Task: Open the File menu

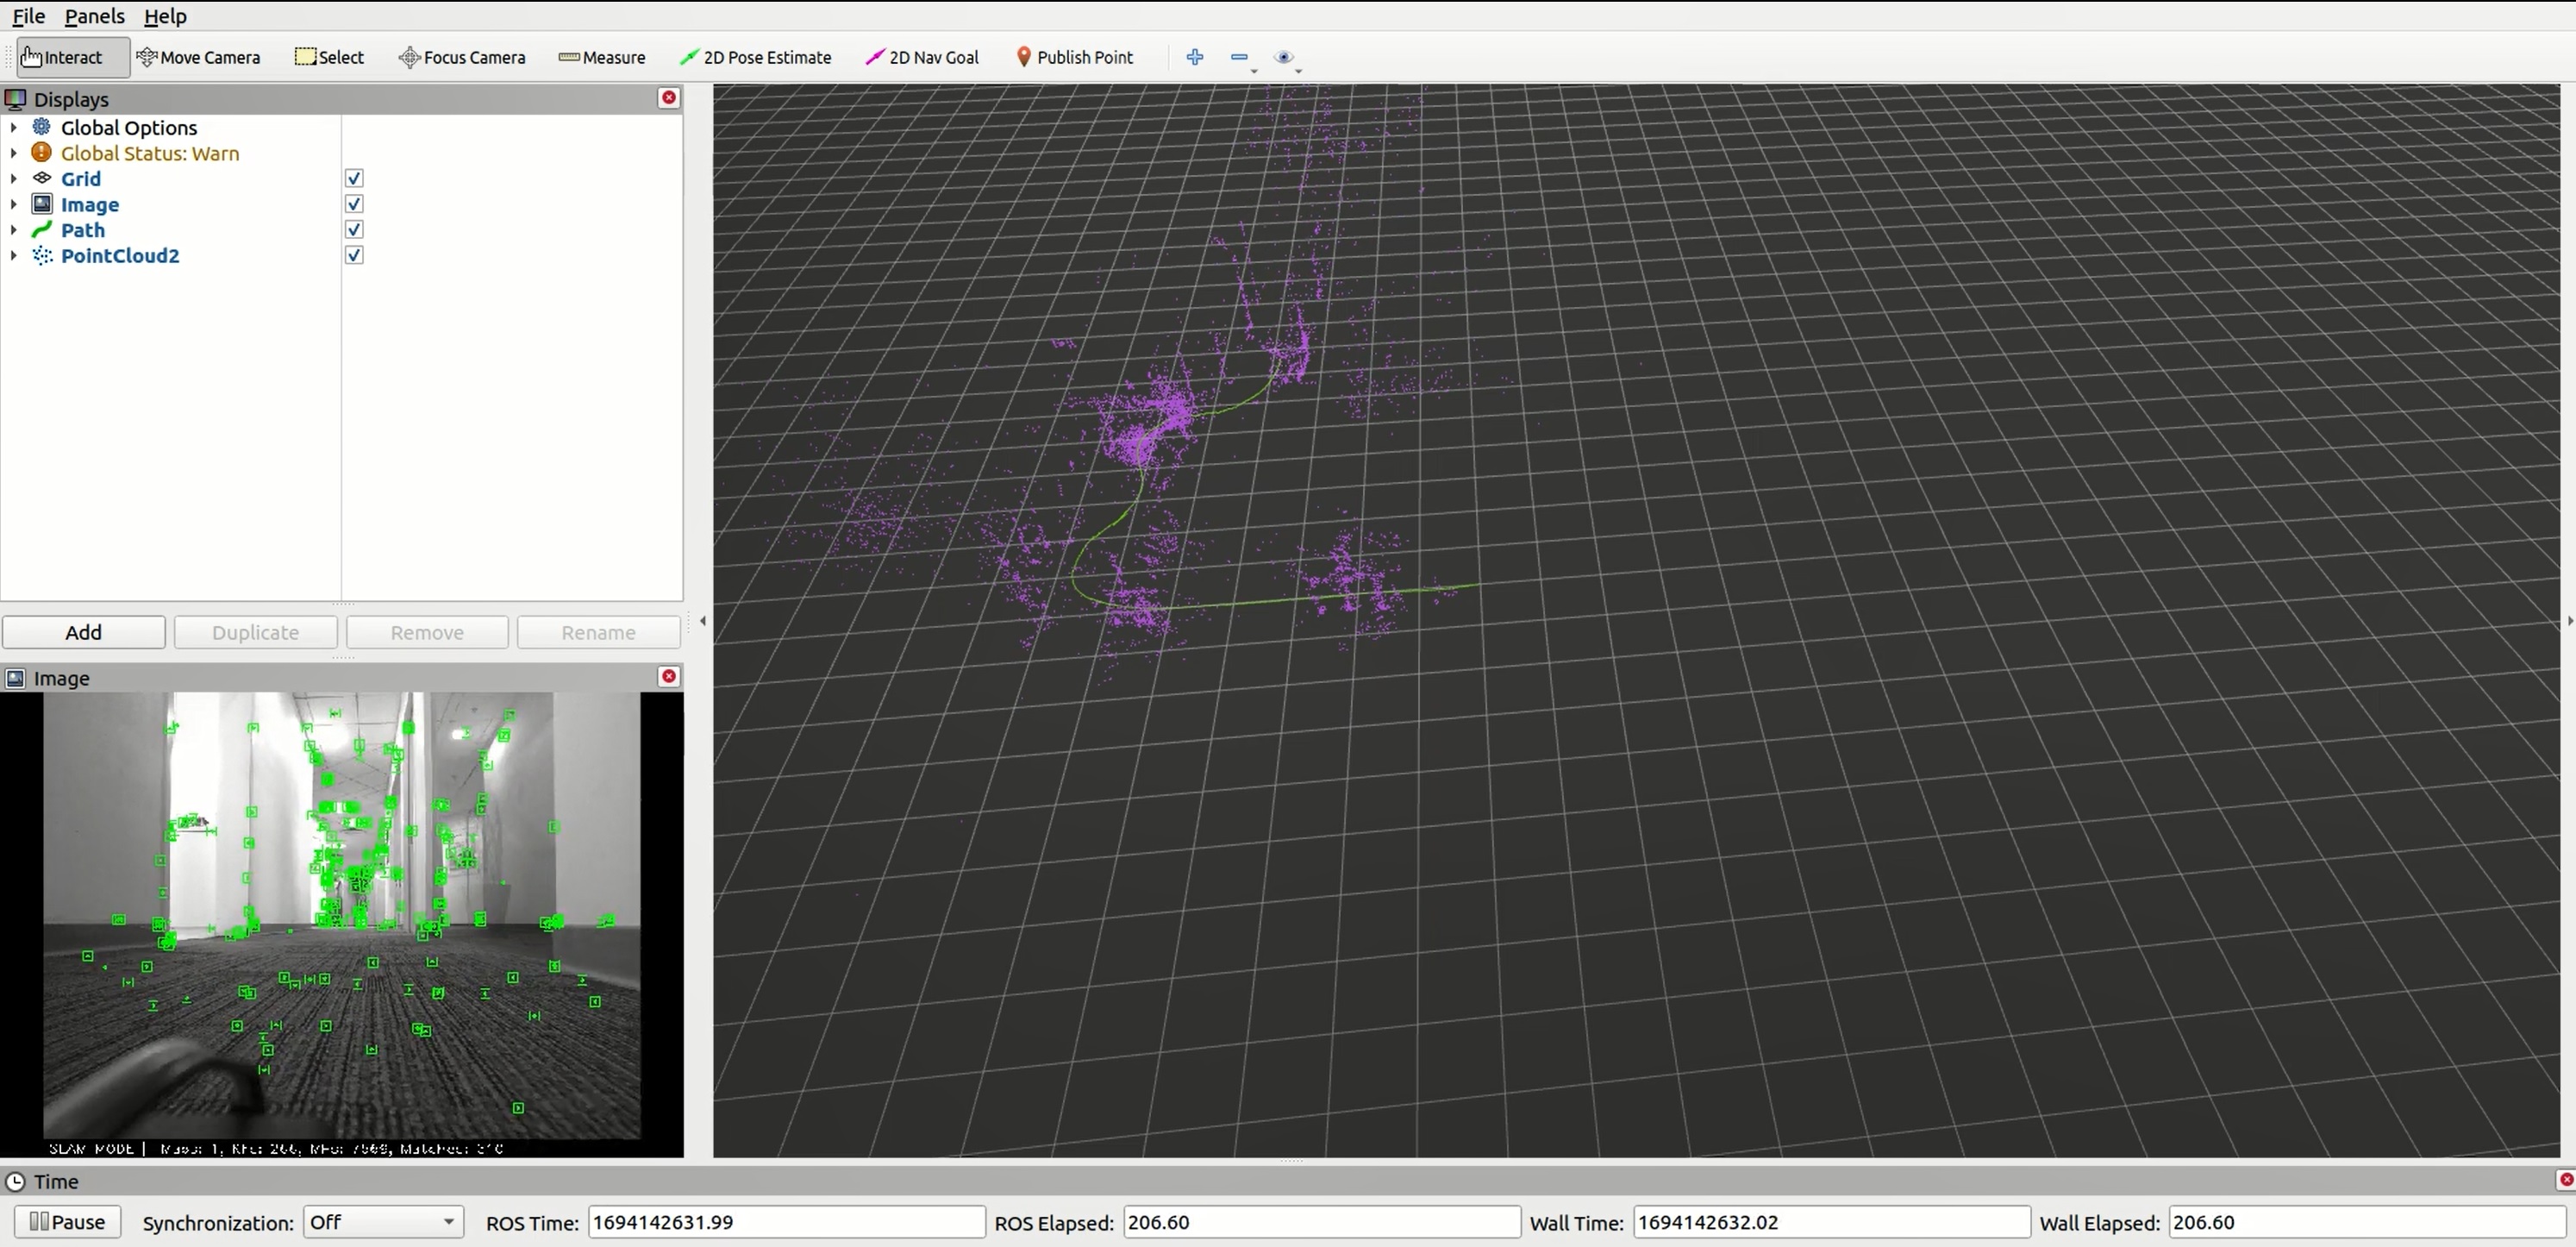Action: tap(28, 16)
